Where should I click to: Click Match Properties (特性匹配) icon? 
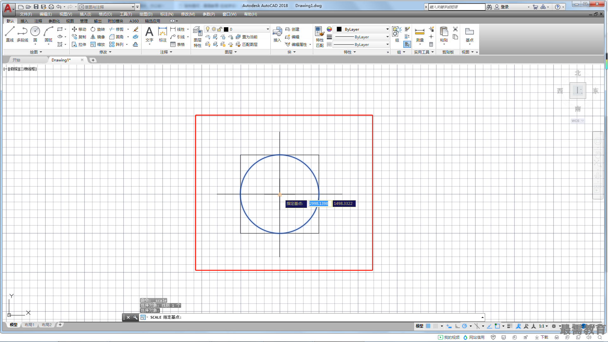coord(320,37)
